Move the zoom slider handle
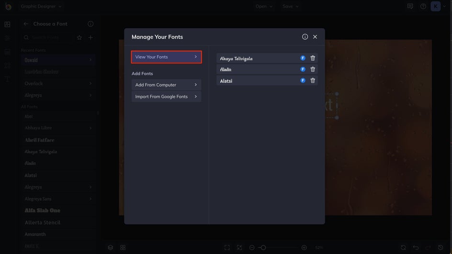This screenshot has height=254, width=452. (x=263, y=247)
